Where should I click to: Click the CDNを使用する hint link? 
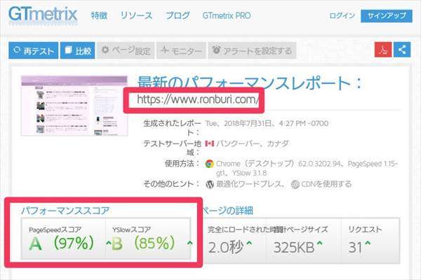[326, 184]
